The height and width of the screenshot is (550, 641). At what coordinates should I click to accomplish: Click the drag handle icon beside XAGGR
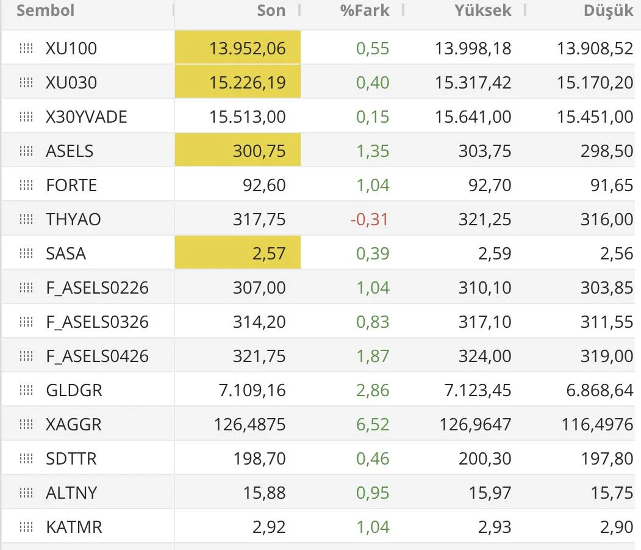click(x=26, y=424)
